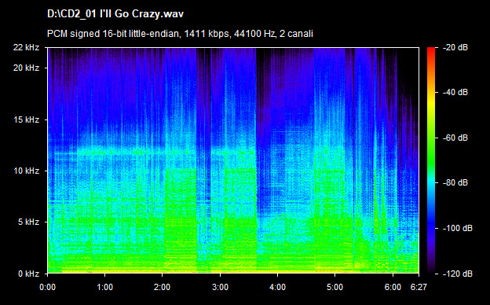This screenshot has width=490, height=305.
Task: Select the 3:00 time marker
Action: [220, 287]
